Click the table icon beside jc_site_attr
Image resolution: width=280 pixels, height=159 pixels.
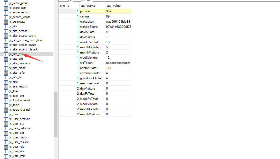pos(6,54)
